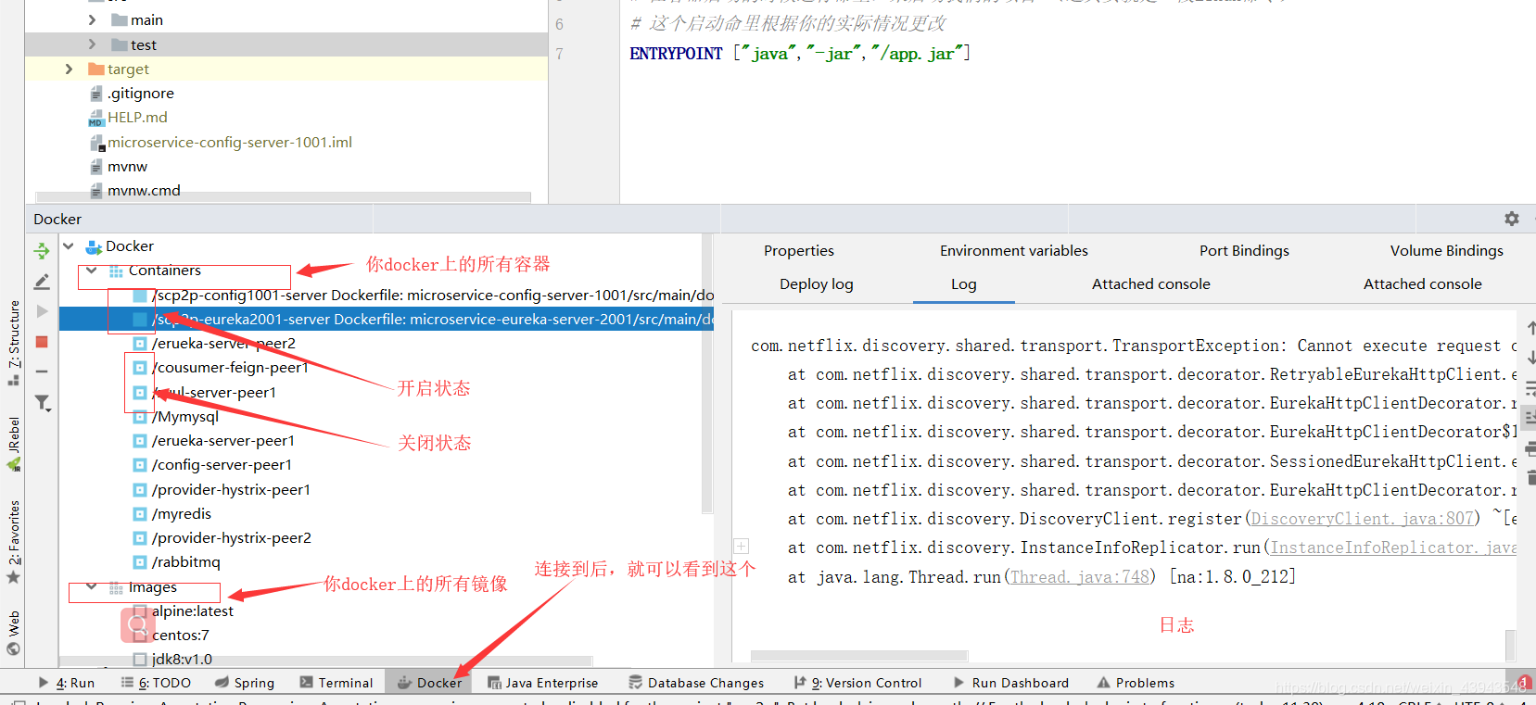
Task: Click the minus Delete icon in Docker toolbar
Action: [42, 371]
